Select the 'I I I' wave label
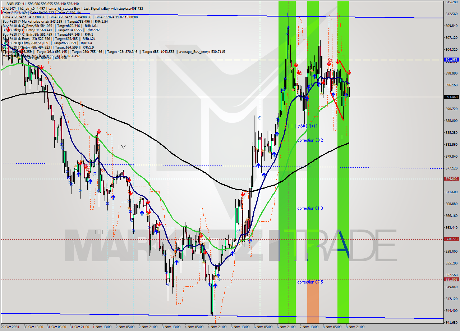Screen dimensions: 460x331 (x=99, y=232)
